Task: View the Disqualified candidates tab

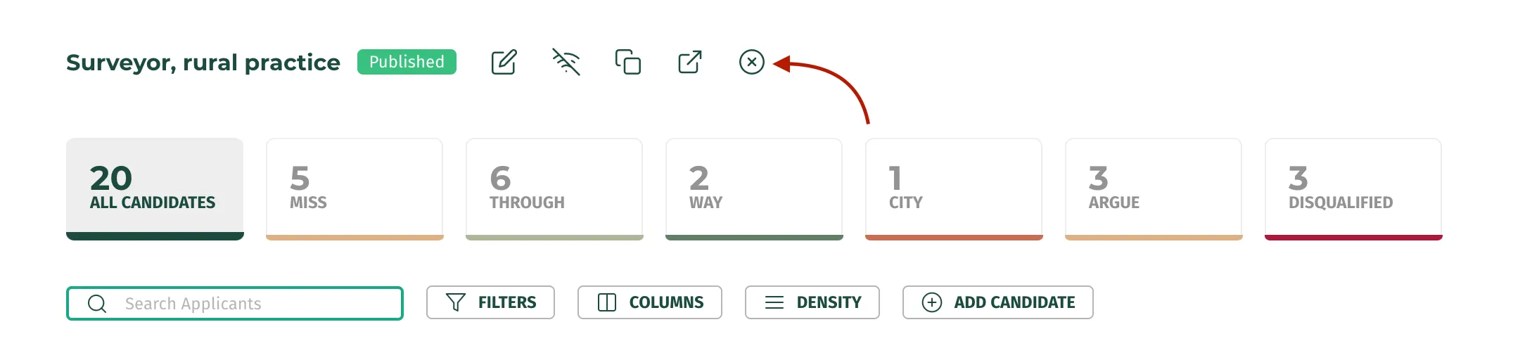Action: point(1353,189)
